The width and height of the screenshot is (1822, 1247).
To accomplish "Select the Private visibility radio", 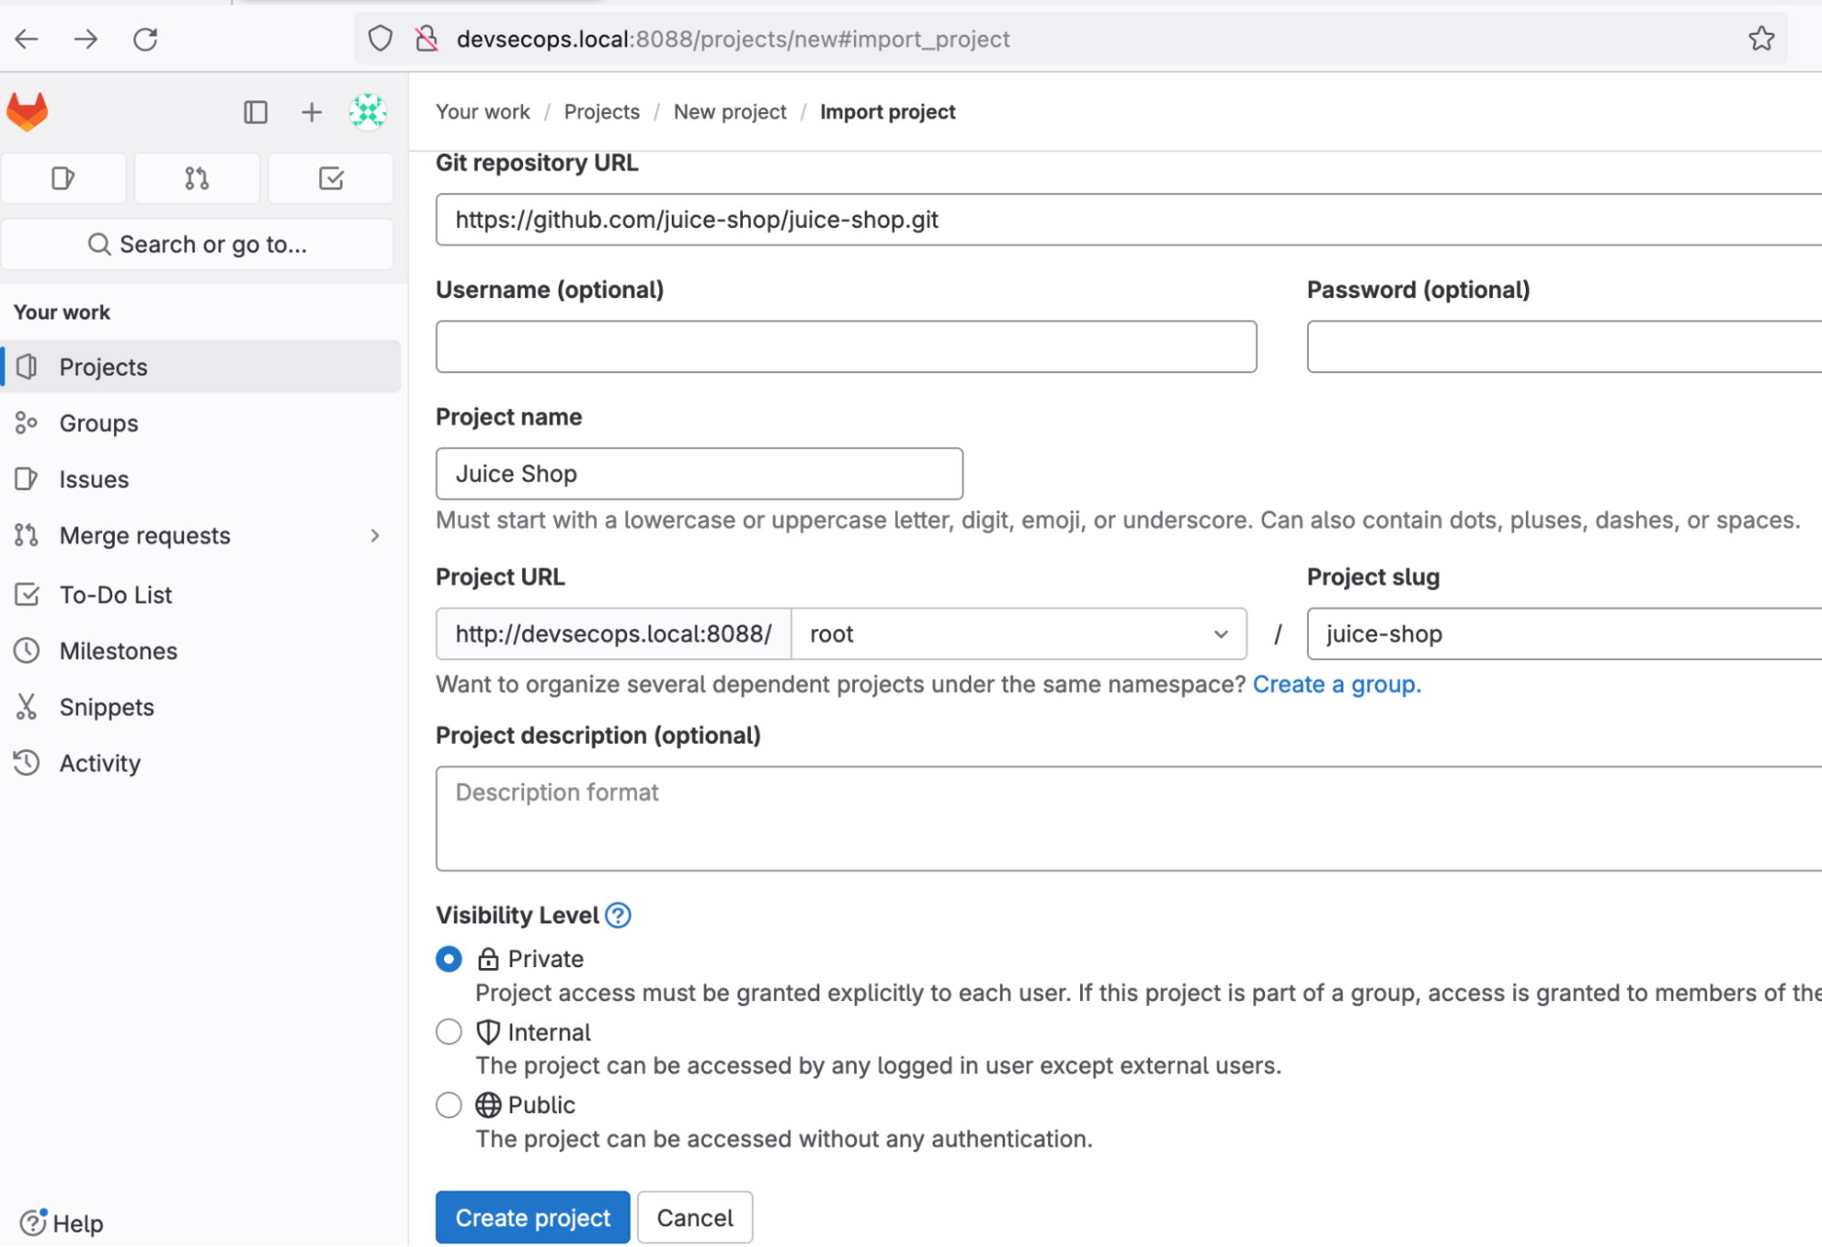I will 448,959.
